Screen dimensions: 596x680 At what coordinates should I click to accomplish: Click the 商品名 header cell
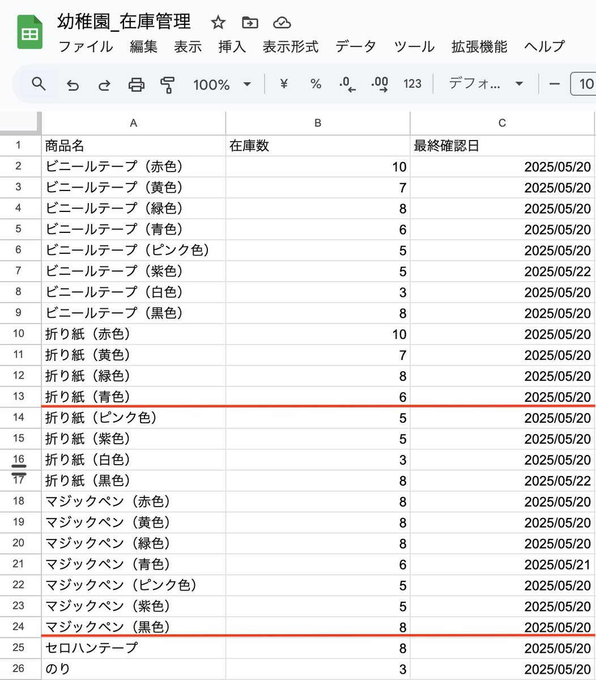[134, 146]
